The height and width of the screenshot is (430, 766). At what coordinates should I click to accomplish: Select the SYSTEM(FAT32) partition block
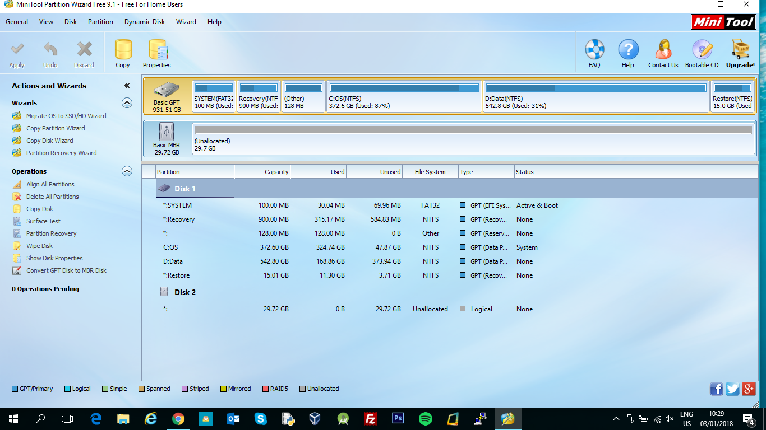tap(214, 96)
